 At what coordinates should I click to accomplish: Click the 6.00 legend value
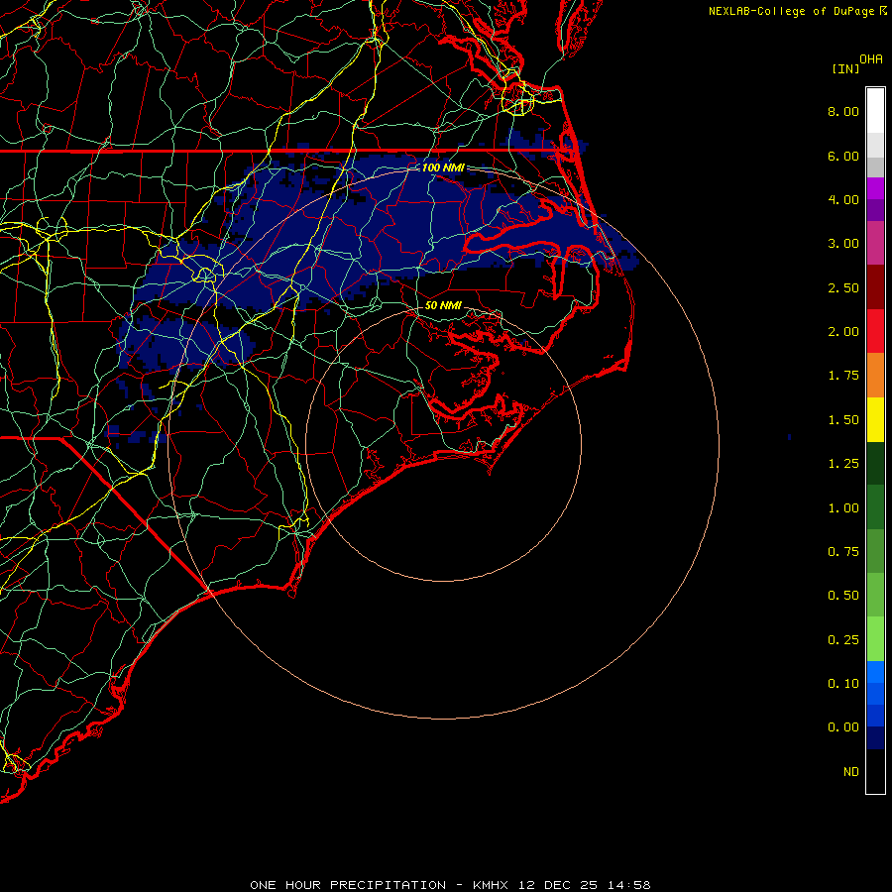(x=843, y=156)
